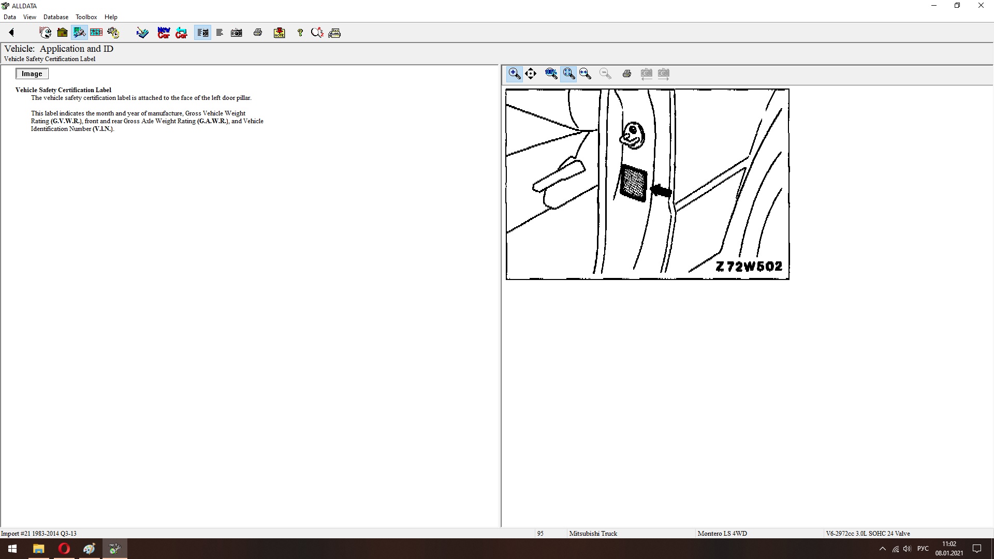Open the A-Z magnifier search icon
The height and width of the screenshot is (559, 994).
(x=317, y=33)
